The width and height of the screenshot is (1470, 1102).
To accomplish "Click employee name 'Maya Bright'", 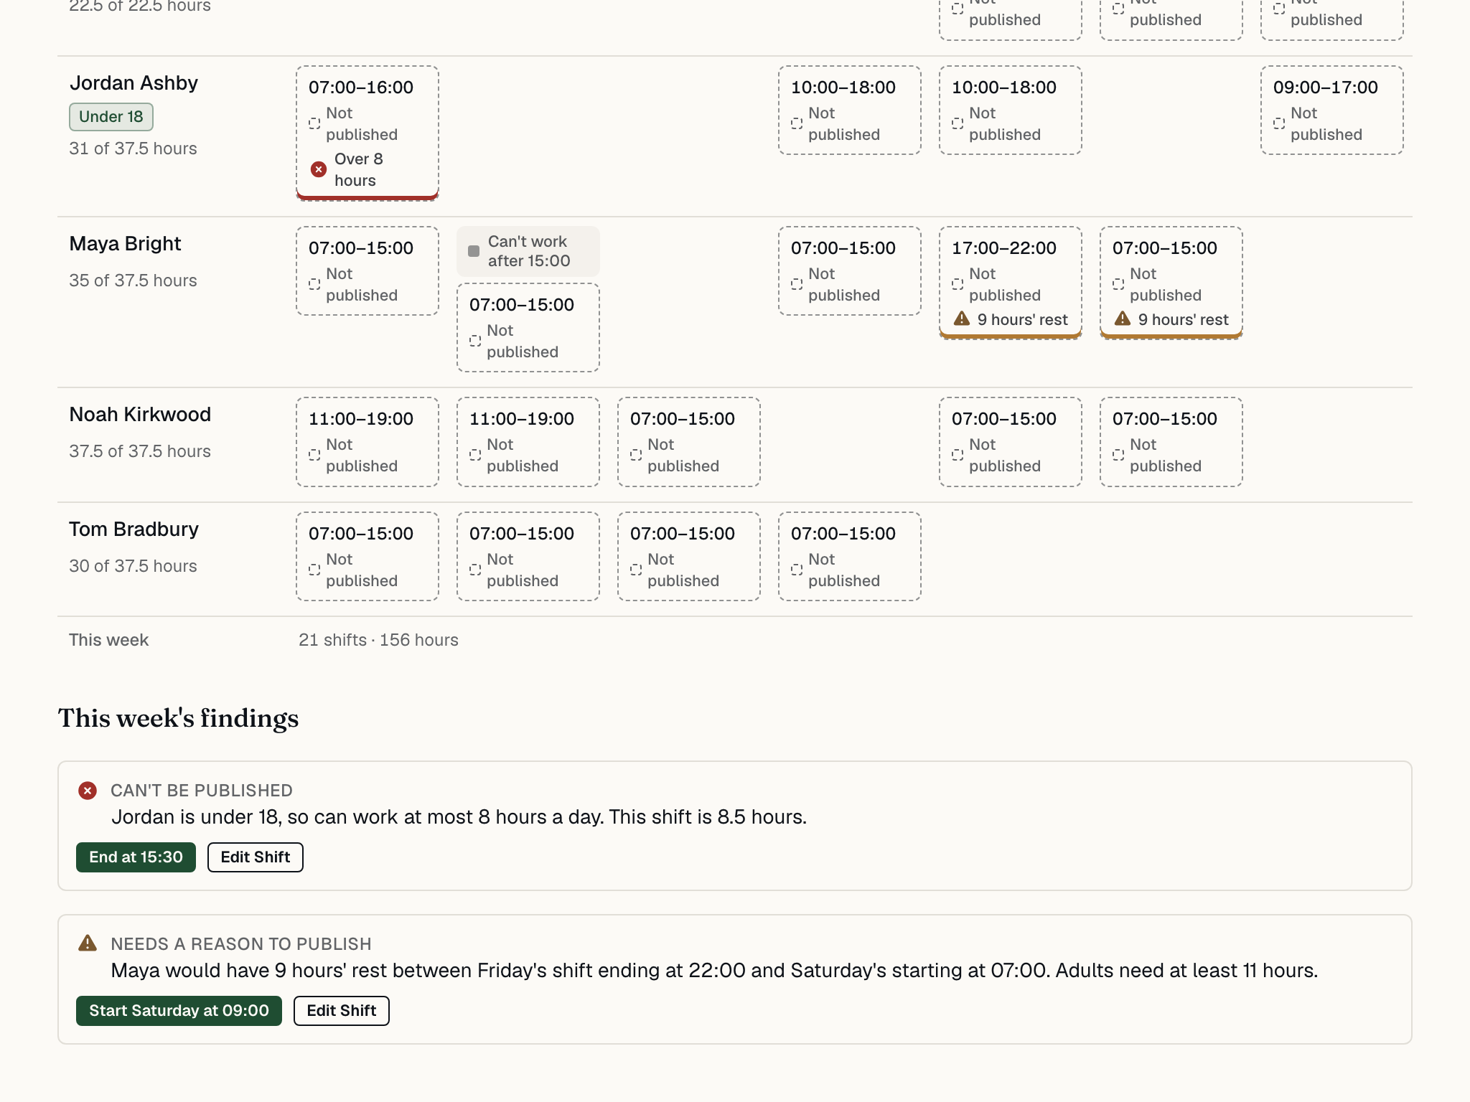I will pos(126,244).
